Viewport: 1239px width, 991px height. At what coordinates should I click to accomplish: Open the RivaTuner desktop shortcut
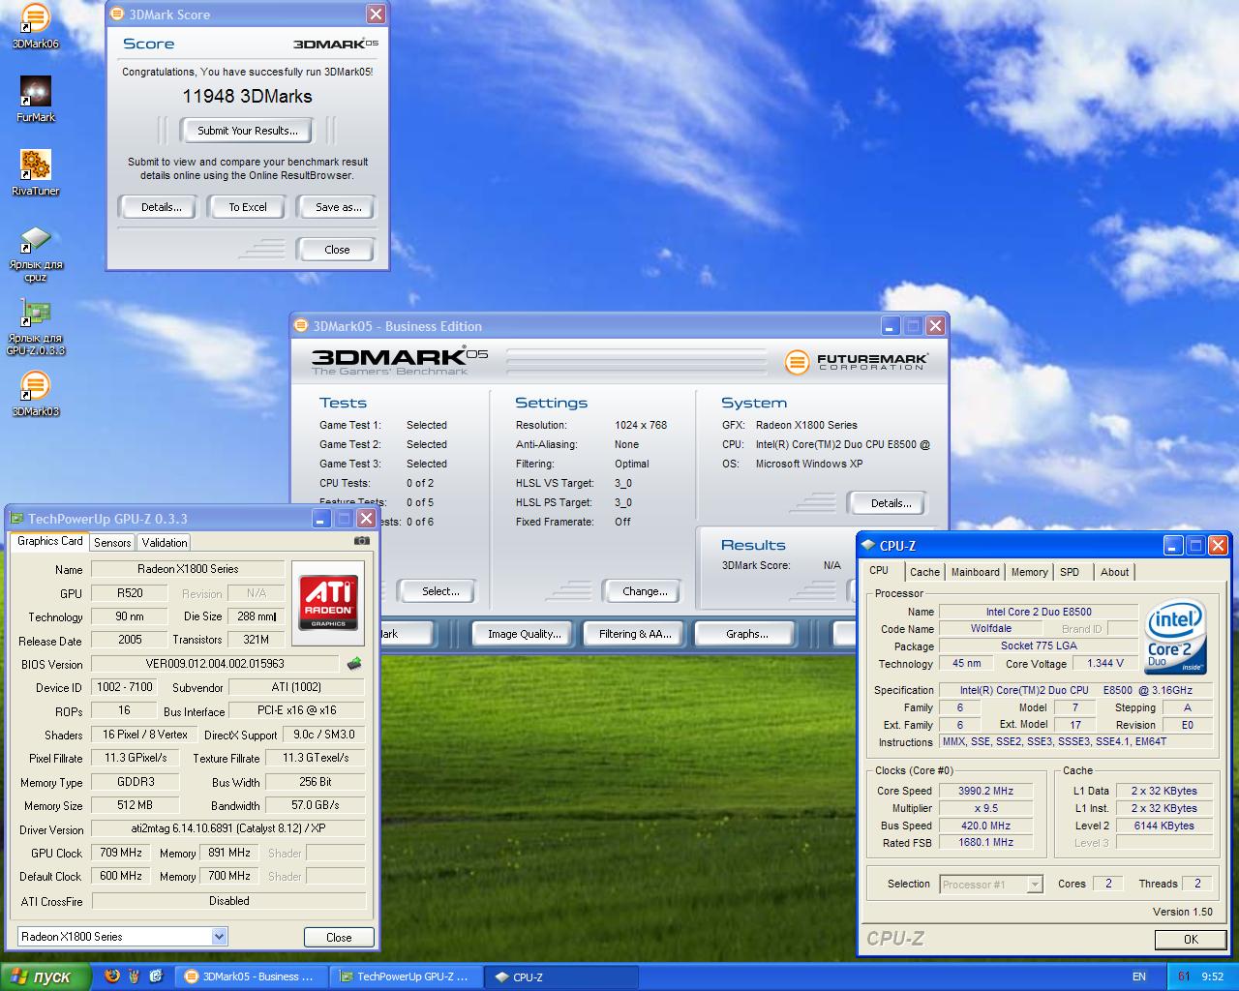35,173
